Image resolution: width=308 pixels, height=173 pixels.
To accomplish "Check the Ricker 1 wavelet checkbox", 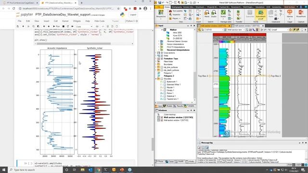I will [x=165, y=93].
